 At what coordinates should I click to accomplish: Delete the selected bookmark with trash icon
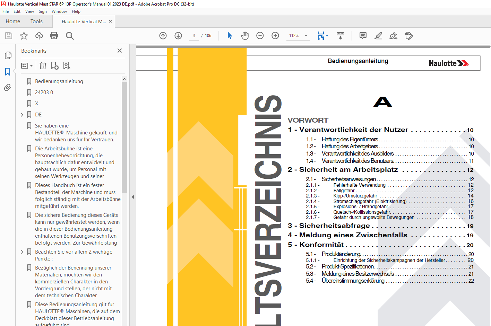43,65
